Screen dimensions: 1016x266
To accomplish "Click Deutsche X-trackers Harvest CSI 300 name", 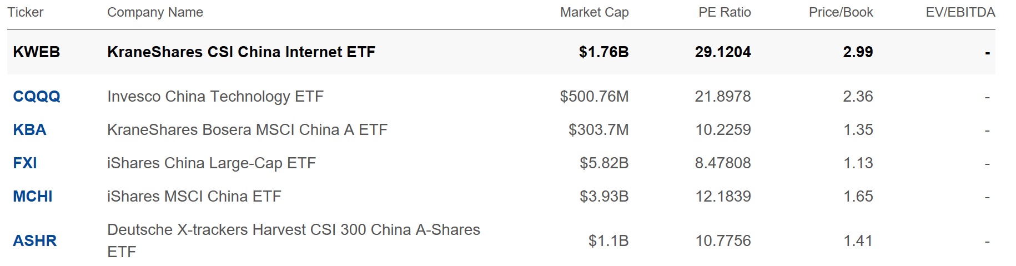I will [293, 230].
